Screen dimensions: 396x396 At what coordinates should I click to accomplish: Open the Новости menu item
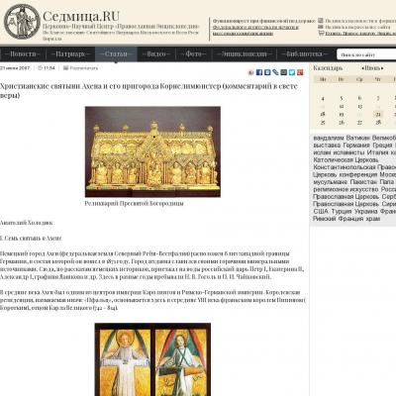[x=23, y=53]
